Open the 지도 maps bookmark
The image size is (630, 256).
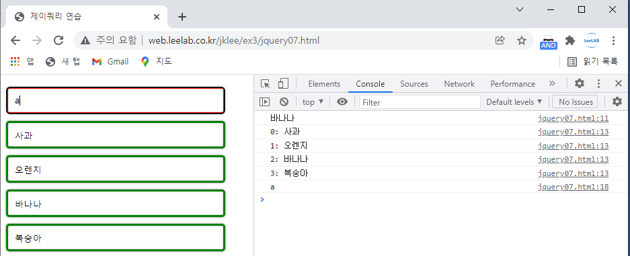(157, 61)
